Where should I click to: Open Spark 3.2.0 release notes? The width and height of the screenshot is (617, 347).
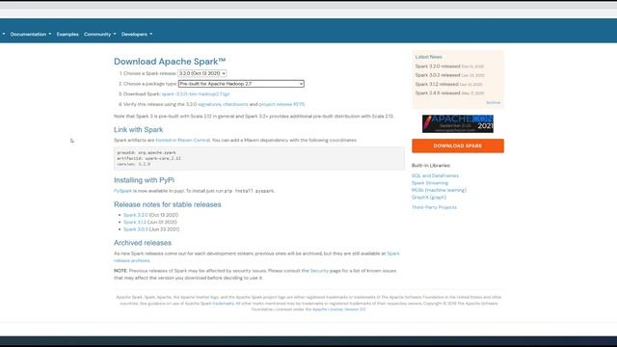[135, 215]
